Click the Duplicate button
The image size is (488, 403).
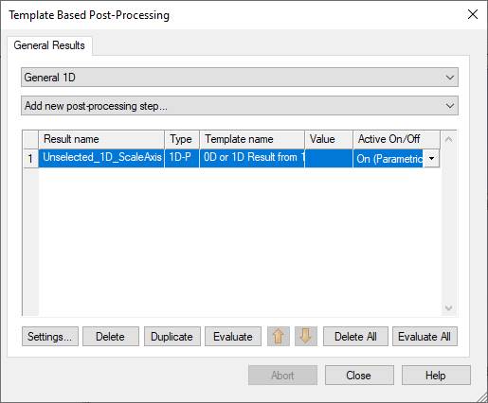(x=172, y=337)
